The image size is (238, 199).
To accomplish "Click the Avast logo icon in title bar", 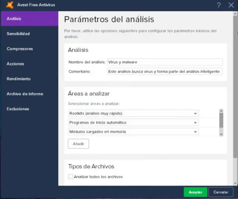I will pos(9,5).
